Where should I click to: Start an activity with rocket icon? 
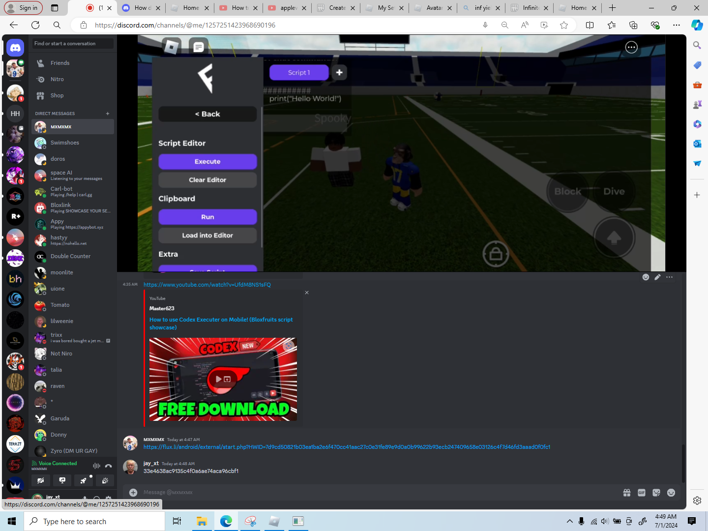pyautogui.click(x=84, y=480)
